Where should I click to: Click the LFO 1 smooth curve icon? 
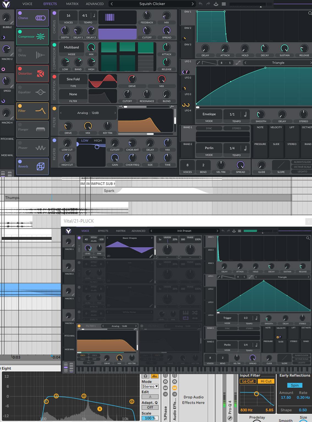(238, 63)
